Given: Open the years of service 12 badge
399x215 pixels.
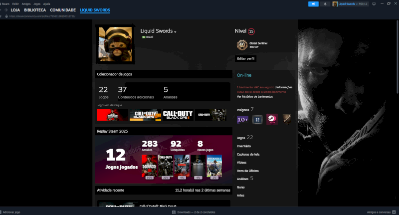Looking at the screenshot, I should pos(257,120).
